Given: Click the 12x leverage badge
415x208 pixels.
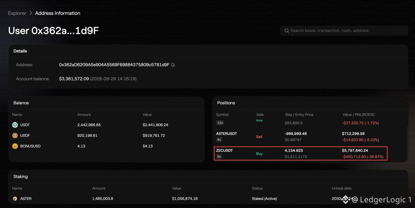Looking at the screenshot, I should [x=220, y=123].
